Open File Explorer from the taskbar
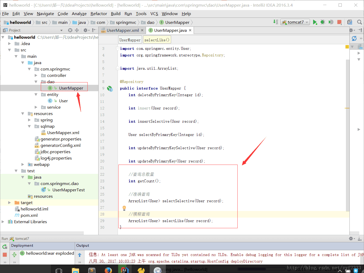This screenshot has width=364, height=273. 76,270
